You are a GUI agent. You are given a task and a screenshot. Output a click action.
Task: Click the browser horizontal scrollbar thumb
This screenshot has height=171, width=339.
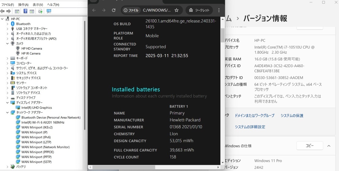tap(124, 167)
